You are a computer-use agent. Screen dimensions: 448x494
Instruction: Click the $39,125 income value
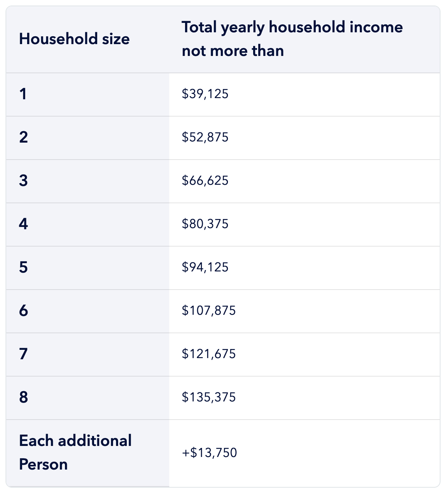205,94
